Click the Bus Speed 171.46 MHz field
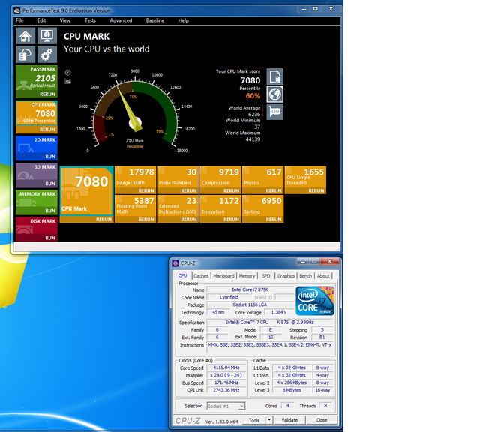This screenshot has width=480, height=432. tap(226, 382)
